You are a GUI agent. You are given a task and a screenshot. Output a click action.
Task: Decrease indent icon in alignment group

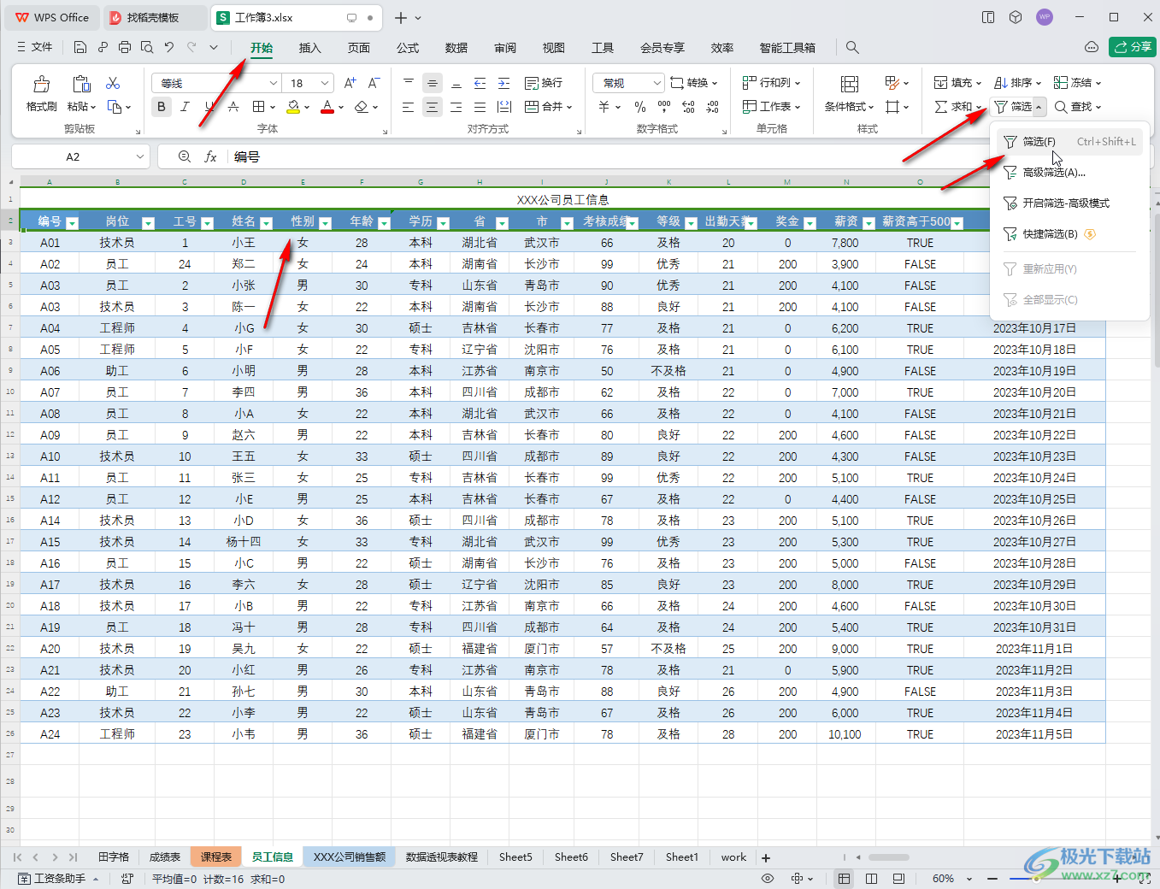[480, 83]
